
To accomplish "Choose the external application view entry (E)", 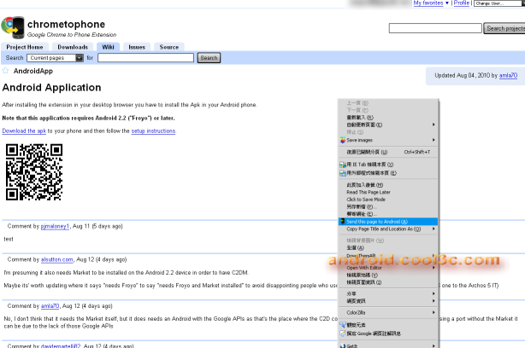I will 387,173.
